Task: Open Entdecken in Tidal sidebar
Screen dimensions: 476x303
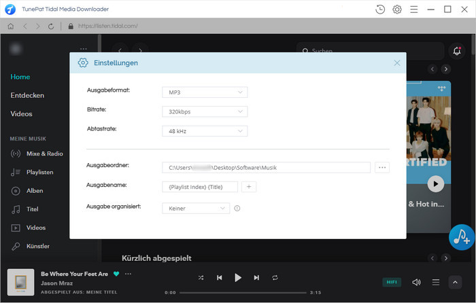Action: pos(27,95)
